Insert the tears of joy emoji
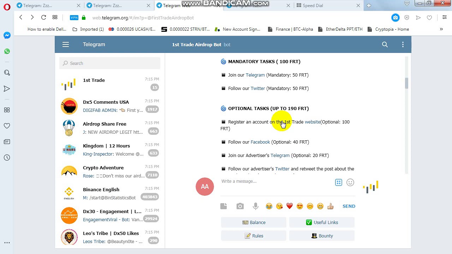The width and height of the screenshot is (452, 254). click(x=269, y=206)
